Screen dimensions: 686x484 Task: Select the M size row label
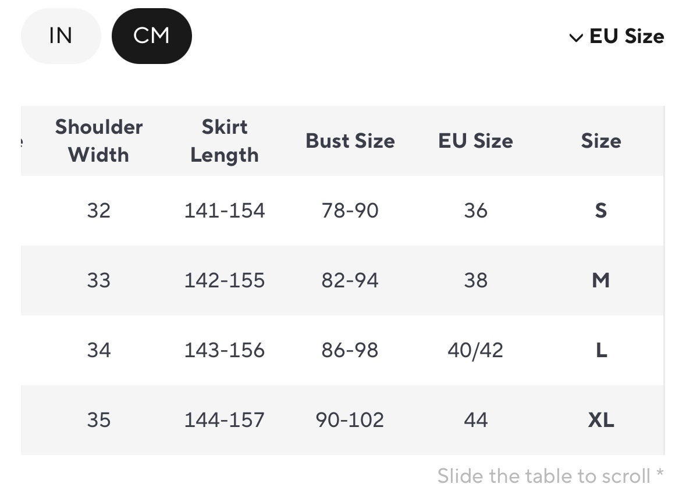coord(601,280)
